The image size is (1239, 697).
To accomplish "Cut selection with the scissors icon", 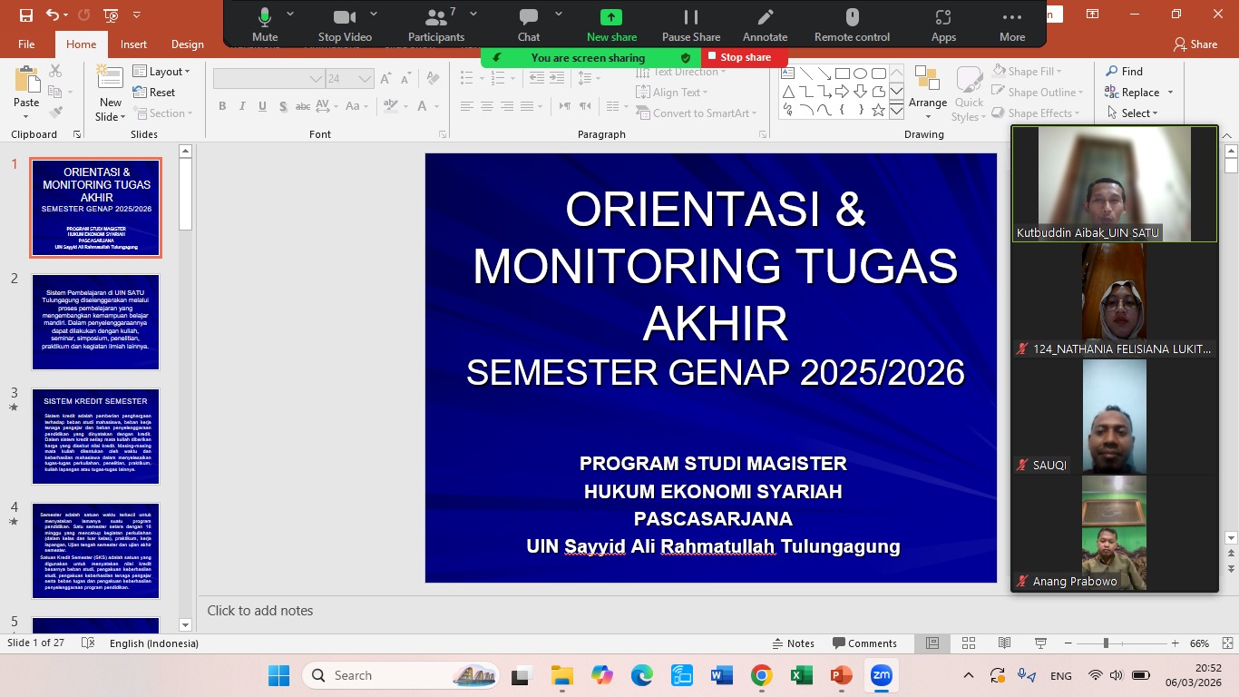I will [x=55, y=71].
